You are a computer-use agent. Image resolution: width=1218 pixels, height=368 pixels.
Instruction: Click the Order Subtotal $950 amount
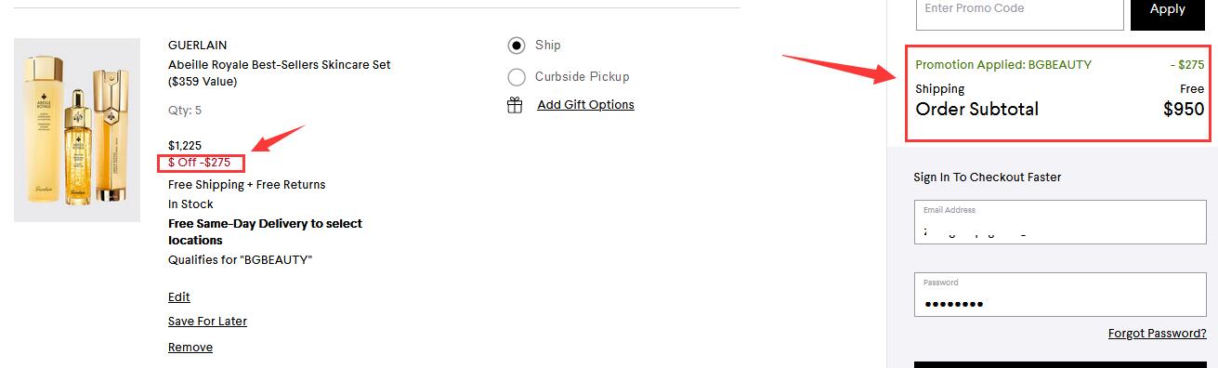(x=1184, y=110)
